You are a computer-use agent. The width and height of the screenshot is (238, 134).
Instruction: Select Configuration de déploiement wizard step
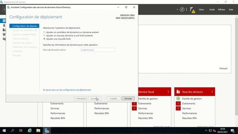point(24,26)
